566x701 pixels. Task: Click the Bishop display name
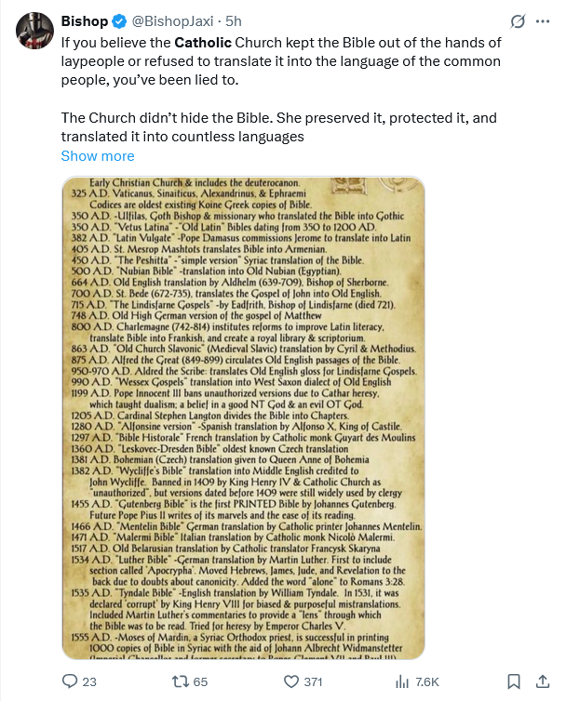click(x=85, y=21)
